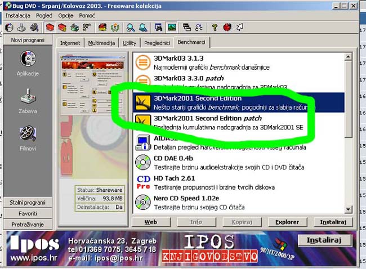Click the Web button
This screenshot has width=366, height=269.
point(151,222)
